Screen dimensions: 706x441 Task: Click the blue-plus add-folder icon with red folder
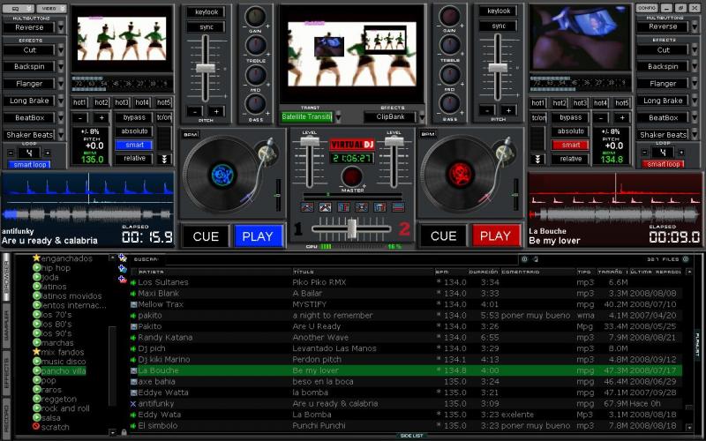point(123,279)
